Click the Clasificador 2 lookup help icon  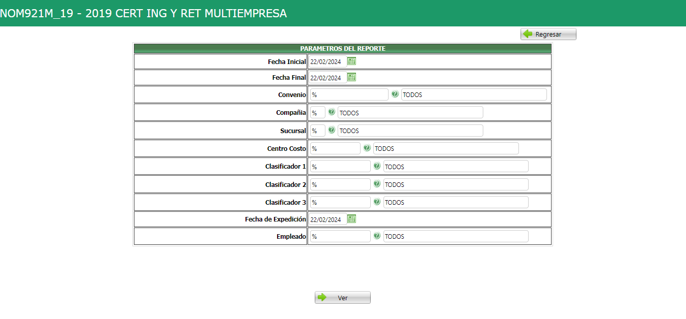[x=377, y=184]
